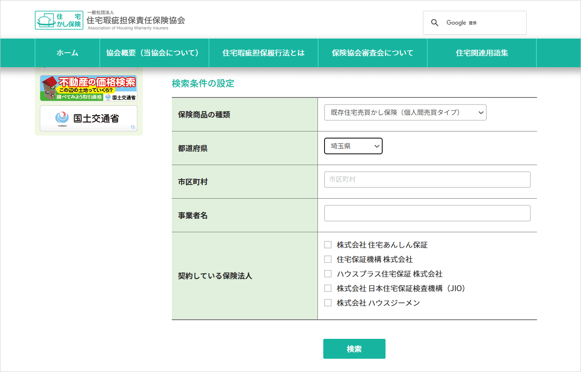Check the 株式会社 ハウスジーメン checkbox
The height and width of the screenshot is (372, 581).
tap(328, 302)
